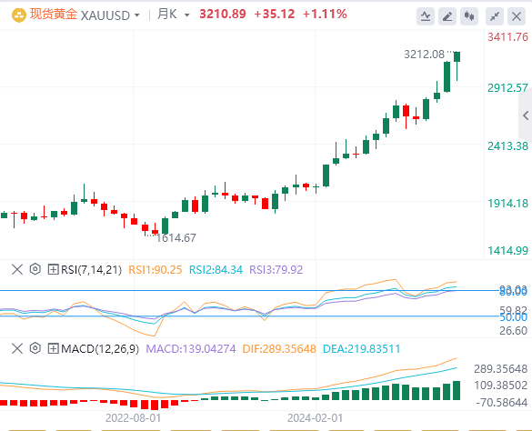
Task: Remove the MACD indicator with X
Action: coord(17,348)
